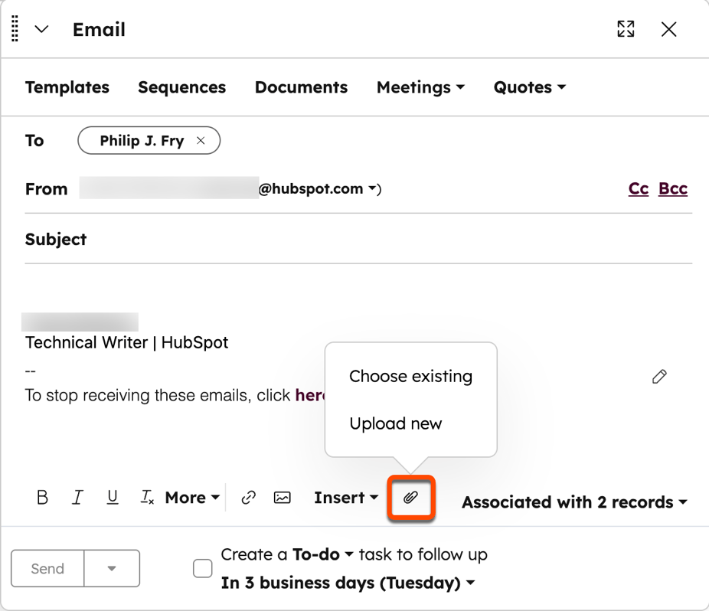
Task: Insert a hyperlink using the link icon
Action: 248,497
